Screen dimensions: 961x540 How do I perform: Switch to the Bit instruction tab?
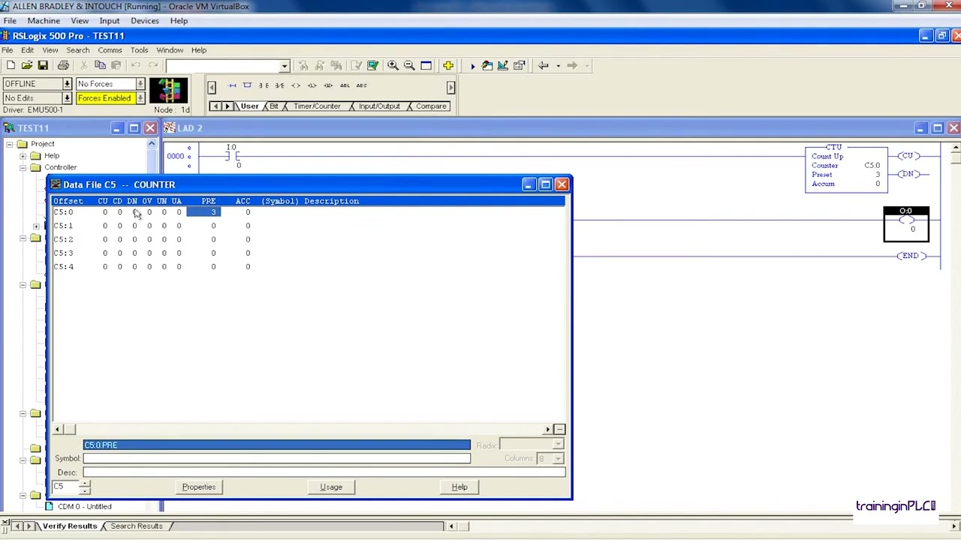[x=273, y=106]
